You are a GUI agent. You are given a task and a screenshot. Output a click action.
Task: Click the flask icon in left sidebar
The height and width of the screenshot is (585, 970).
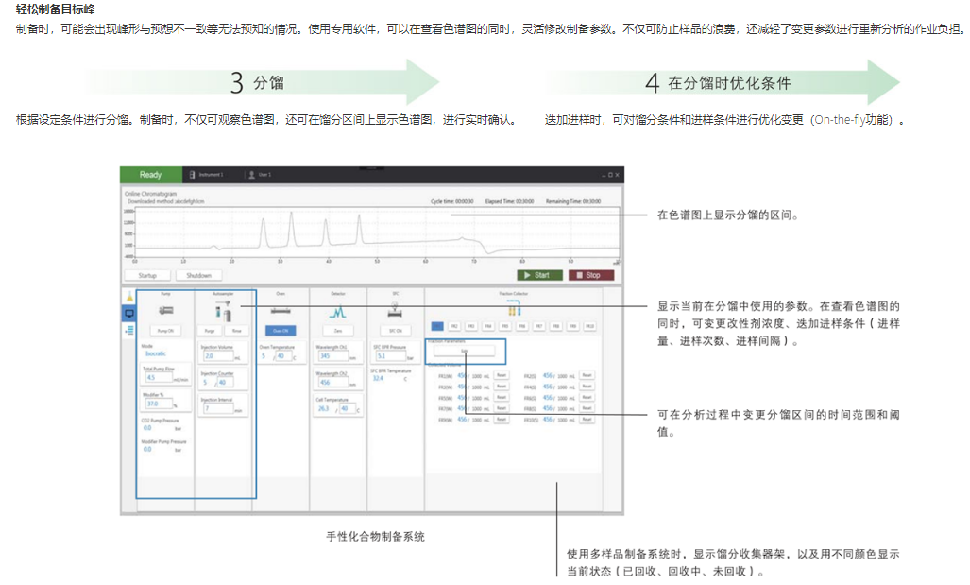pos(129,296)
